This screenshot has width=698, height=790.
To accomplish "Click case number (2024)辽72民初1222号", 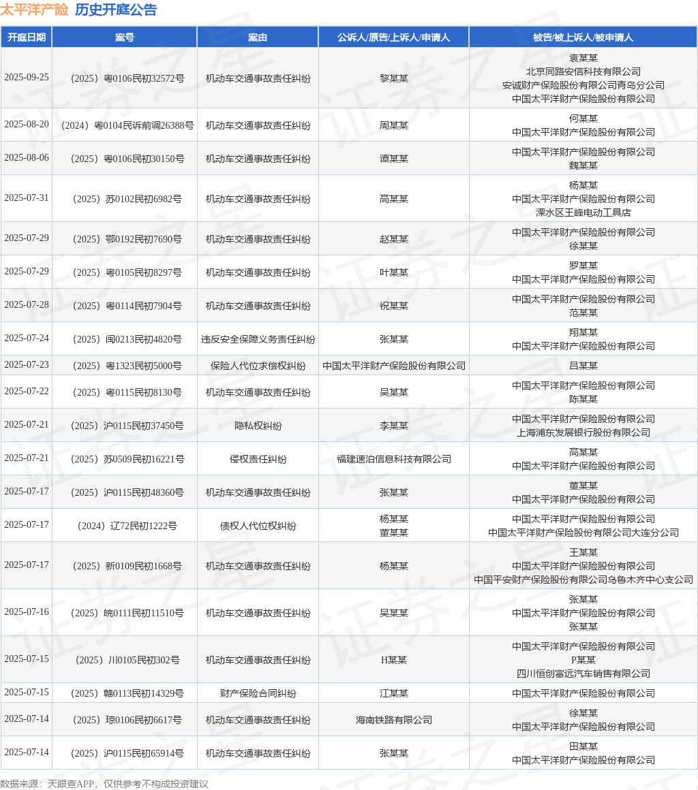I will click(x=127, y=526).
